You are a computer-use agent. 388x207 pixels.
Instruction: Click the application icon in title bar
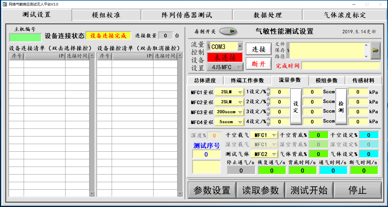click(5, 4)
